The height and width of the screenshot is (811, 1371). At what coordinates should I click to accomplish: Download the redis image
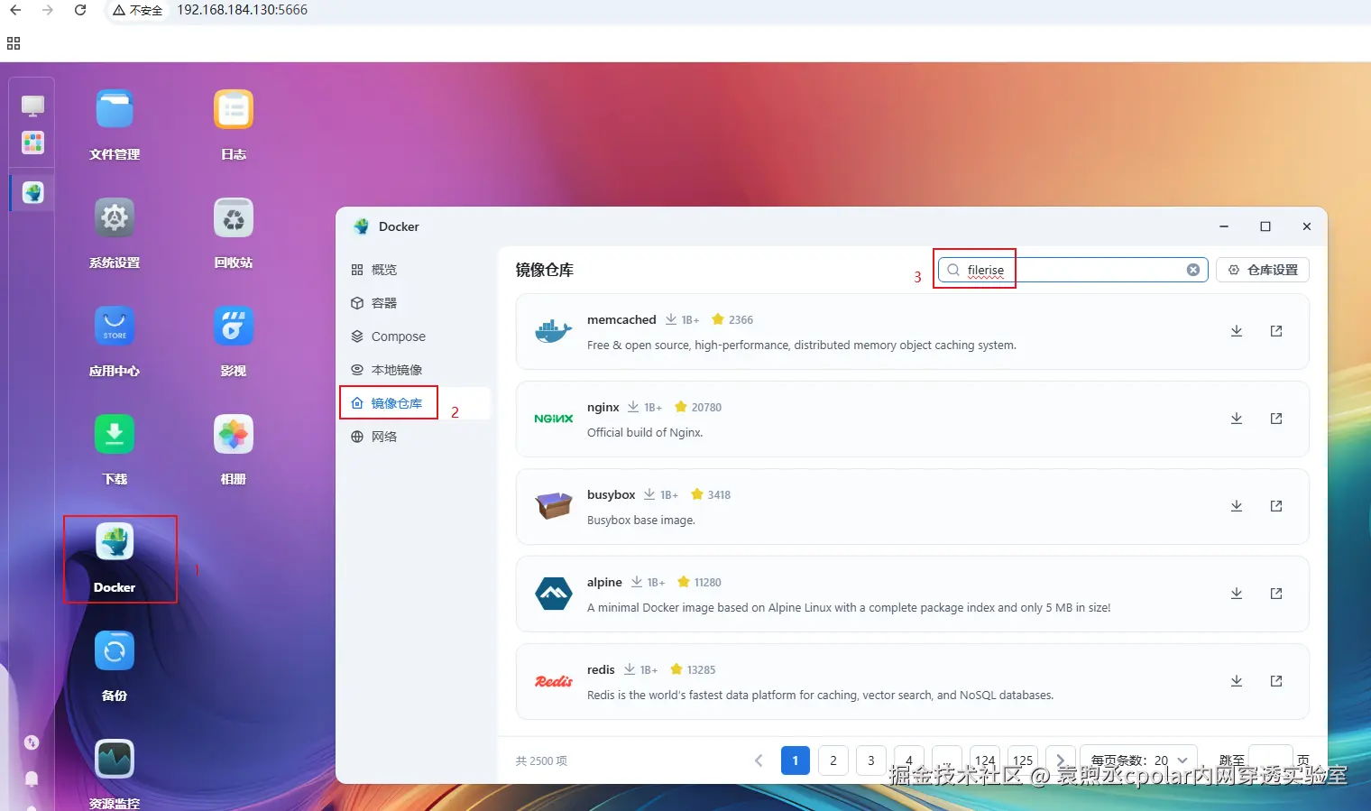point(1237,681)
